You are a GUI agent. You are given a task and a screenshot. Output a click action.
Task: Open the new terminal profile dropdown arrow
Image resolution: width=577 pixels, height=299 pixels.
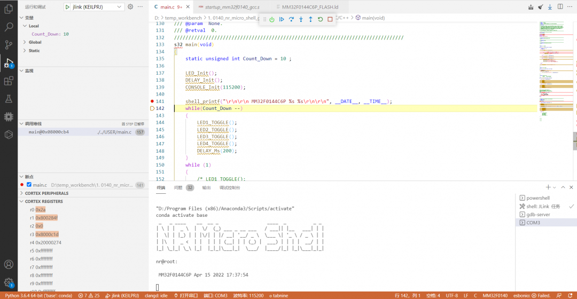555,187
